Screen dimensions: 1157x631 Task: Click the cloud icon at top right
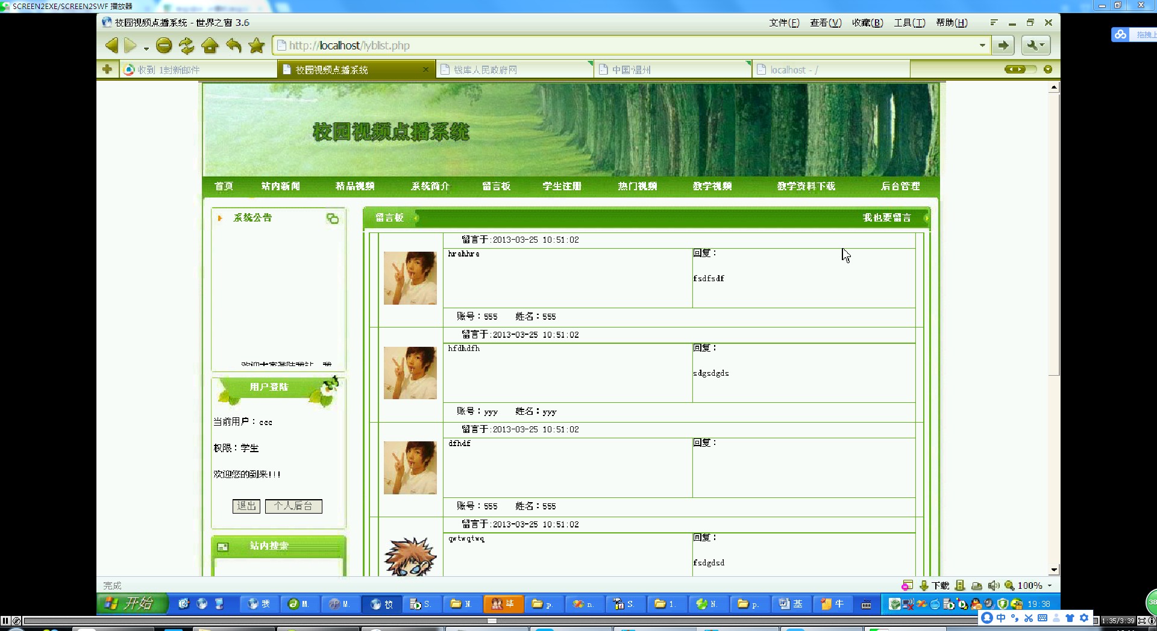1120,34
